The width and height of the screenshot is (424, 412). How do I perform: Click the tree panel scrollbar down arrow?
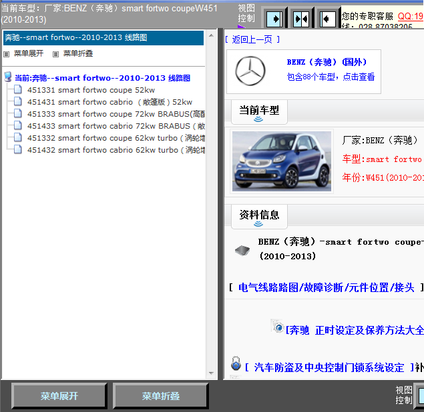212,373
